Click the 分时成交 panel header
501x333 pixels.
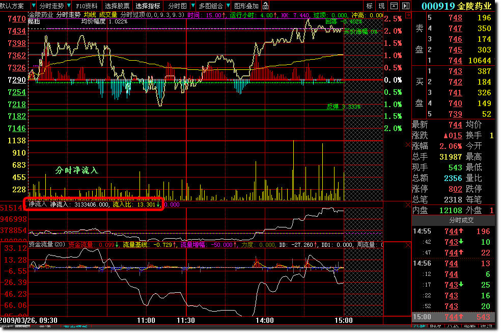pyautogui.click(x=461, y=220)
